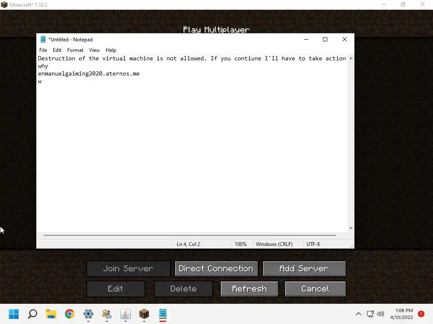
Task: Close the Notepad window
Action: [x=344, y=39]
